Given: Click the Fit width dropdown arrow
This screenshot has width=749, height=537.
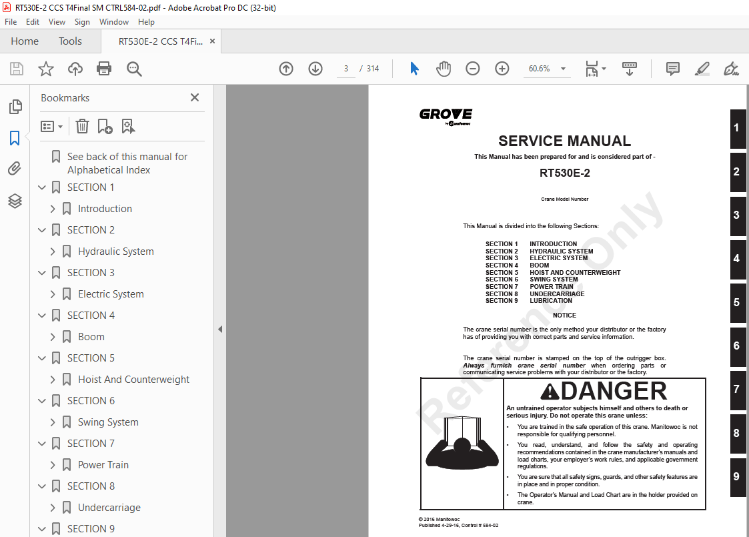Looking at the screenshot, I should point(604,69).
